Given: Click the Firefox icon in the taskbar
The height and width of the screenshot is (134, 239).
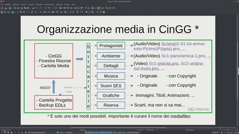Looking at the screenshot, I should click(x=8, y=133).
